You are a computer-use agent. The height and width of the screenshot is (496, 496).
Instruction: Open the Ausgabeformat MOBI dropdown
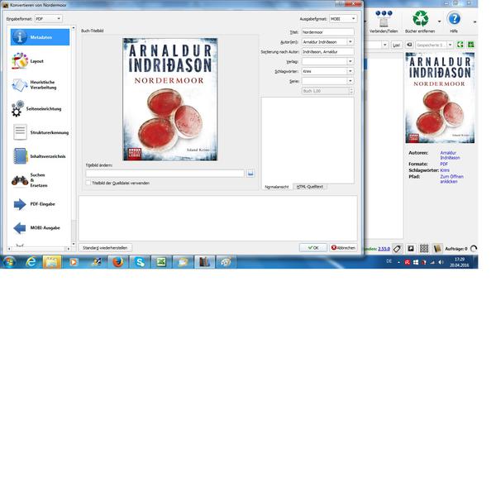[343, 19]
